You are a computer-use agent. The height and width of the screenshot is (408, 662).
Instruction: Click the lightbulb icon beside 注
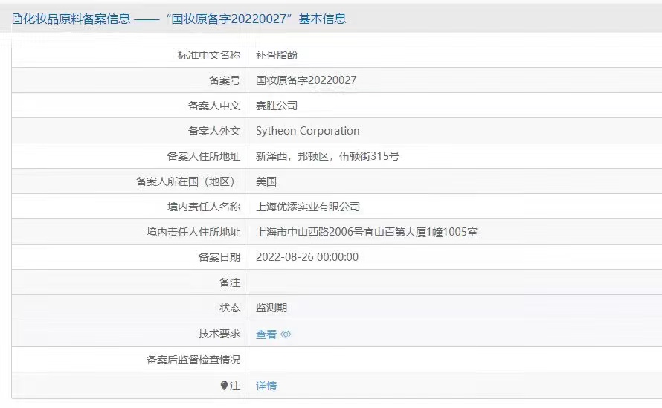click(225, 386)
